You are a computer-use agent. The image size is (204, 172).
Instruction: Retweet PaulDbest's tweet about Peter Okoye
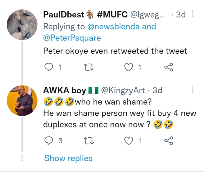click(x=89, y=67)
